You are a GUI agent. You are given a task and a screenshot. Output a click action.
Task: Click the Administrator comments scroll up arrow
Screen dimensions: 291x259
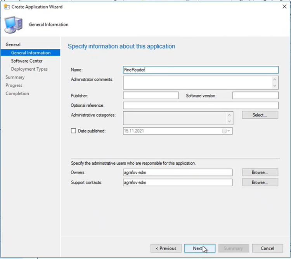275,80
